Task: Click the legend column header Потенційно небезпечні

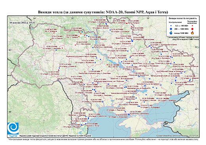Action: coord(192,22)
